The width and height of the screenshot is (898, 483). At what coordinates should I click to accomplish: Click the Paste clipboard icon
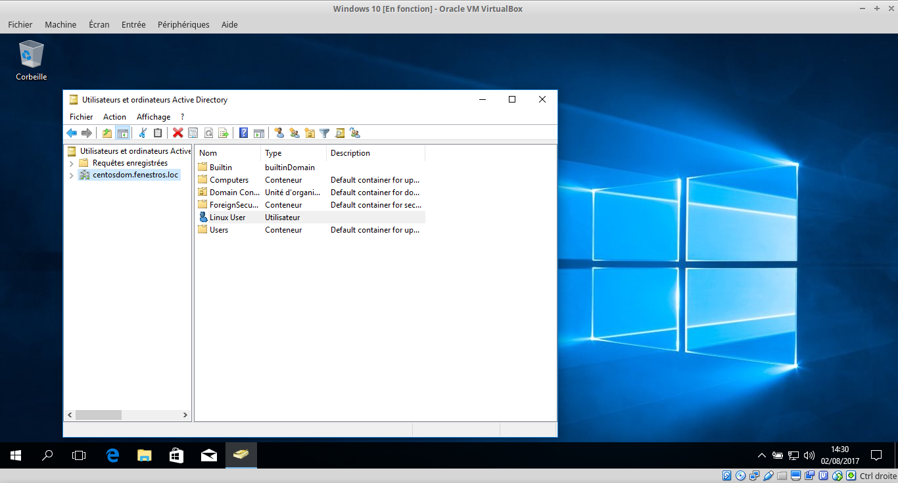tap(158, 133)
